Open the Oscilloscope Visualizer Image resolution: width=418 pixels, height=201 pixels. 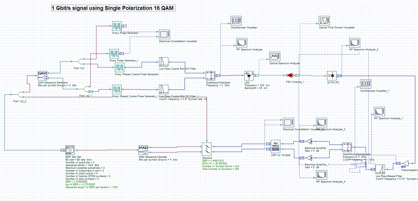[x=236, y=20]
